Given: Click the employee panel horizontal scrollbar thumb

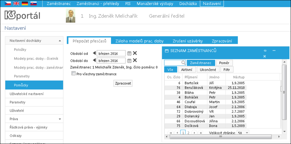Looking at the screenshot, I should (221, 137).
